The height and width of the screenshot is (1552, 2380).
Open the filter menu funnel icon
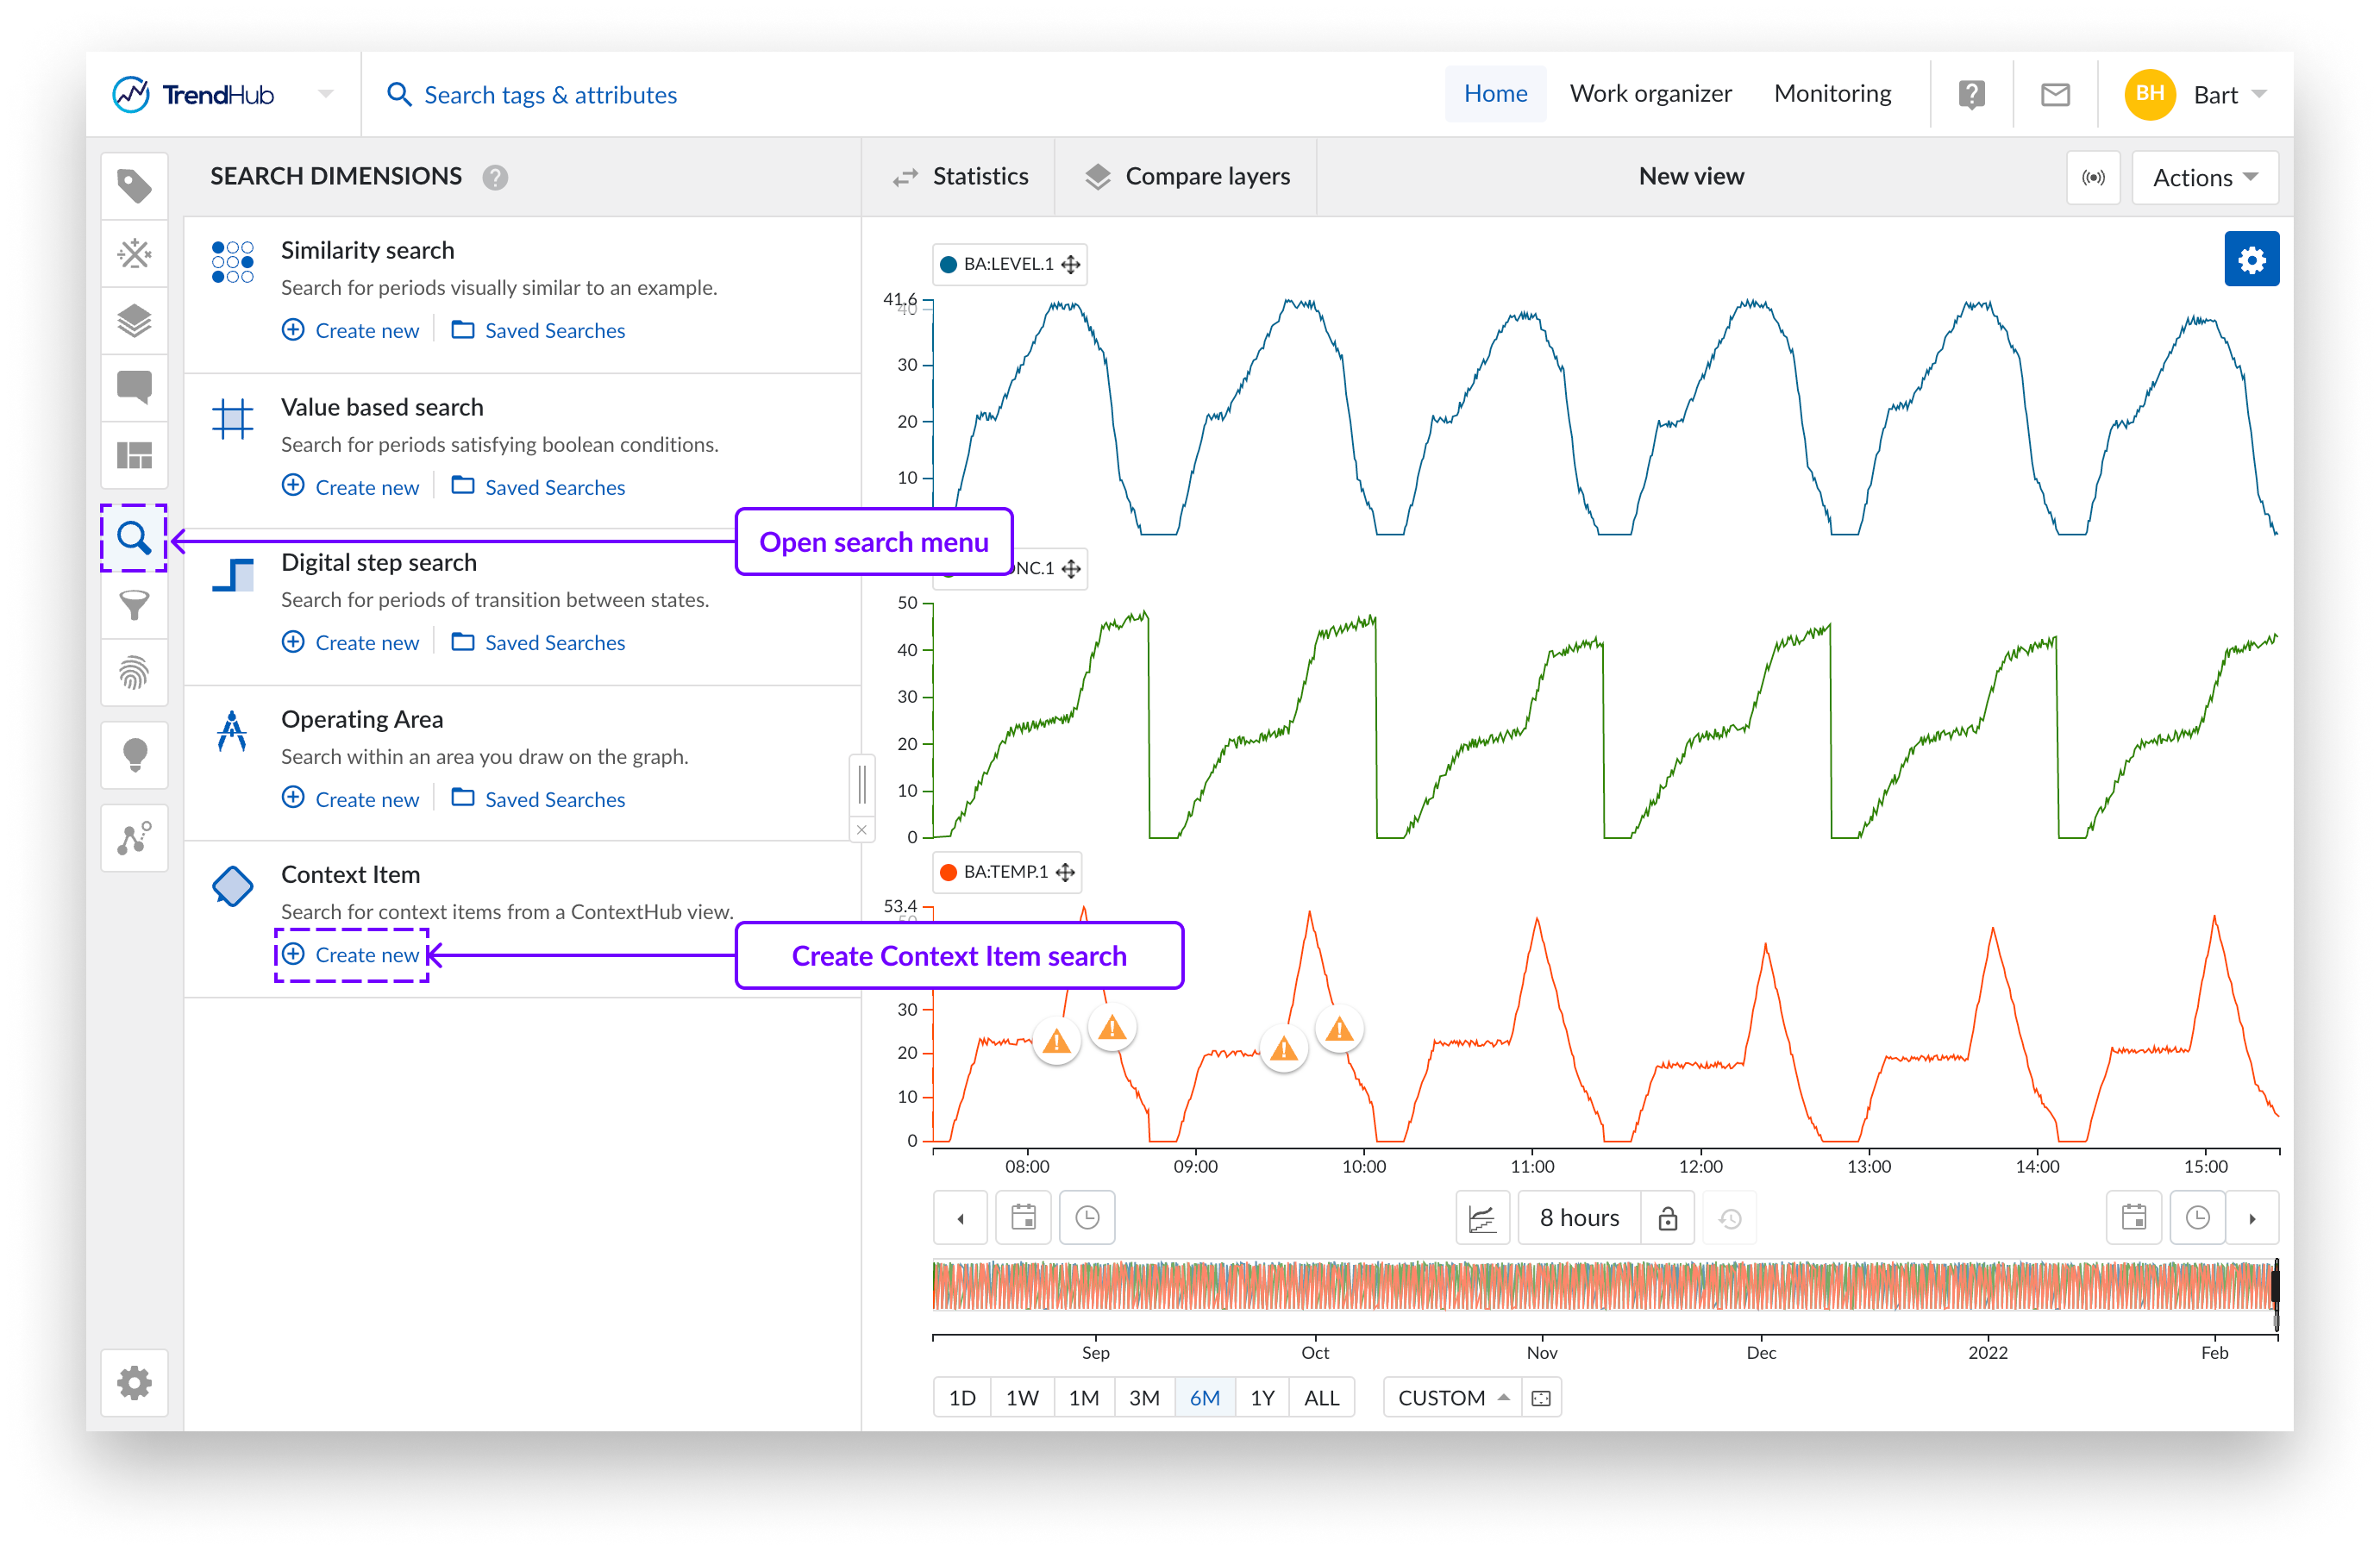134,605
